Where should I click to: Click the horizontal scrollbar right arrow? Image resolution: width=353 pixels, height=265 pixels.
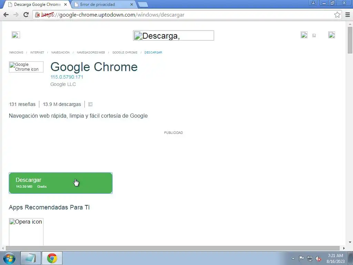tap(344, 248)
